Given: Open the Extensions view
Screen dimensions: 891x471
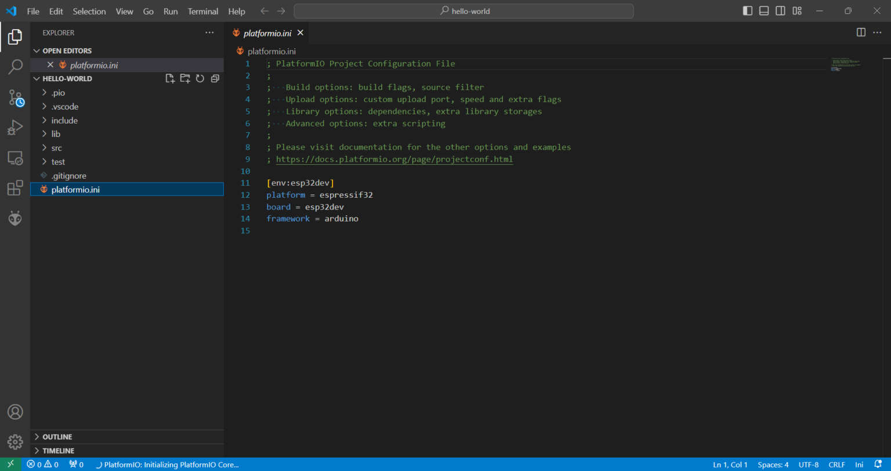Looking at the screenshot, I should 15,188.
